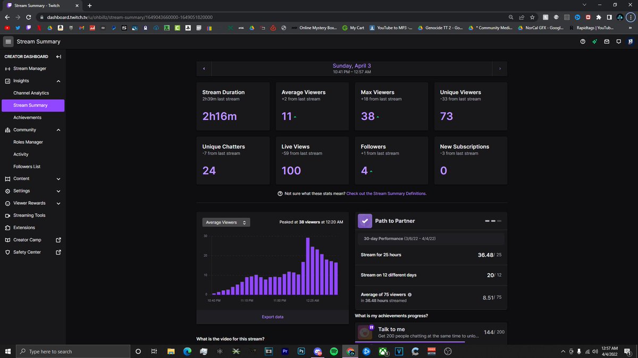The image size is (638, 358).
Task: Open Streaming Tools in sidebar
Action: click(x=33, y=215)
